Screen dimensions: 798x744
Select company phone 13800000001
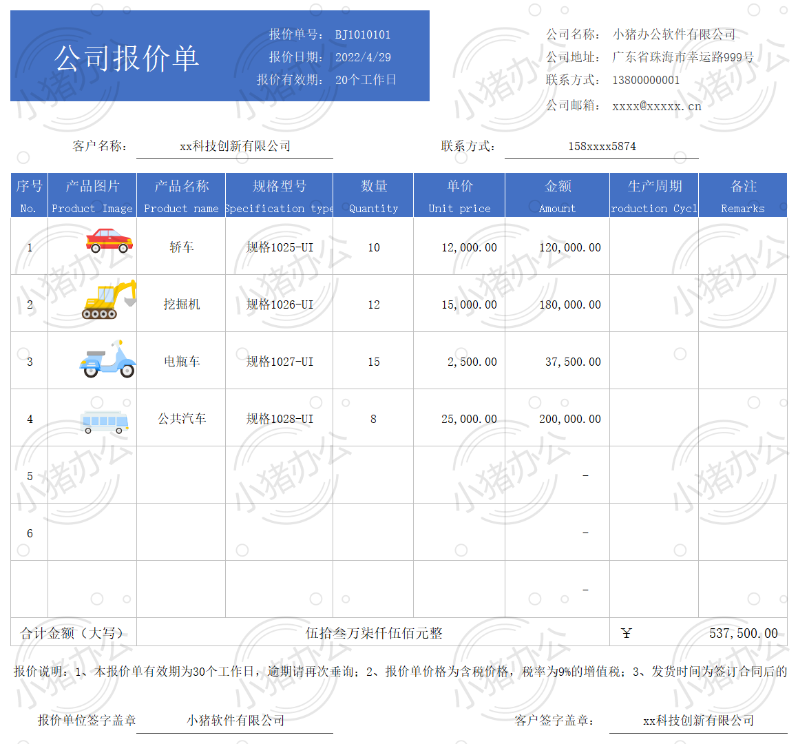click(646, 80)
